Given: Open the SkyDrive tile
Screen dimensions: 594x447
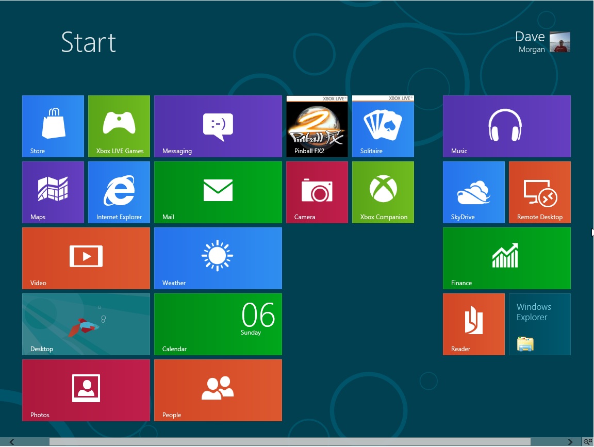Looking at the screenshot, I should 473,192.
